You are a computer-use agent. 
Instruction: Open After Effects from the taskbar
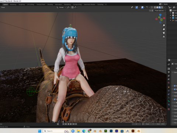tap(117, 131)
